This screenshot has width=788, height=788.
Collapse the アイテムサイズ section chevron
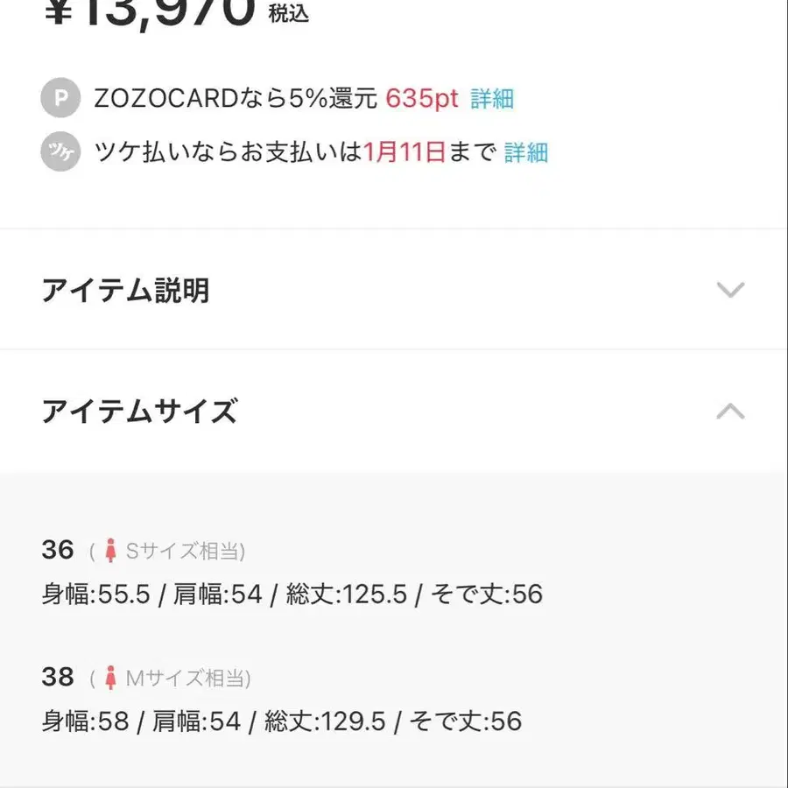click(731, 412)
